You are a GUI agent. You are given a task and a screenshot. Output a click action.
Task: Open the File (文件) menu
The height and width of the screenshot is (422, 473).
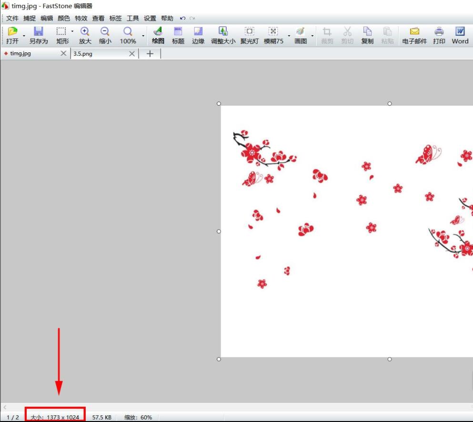coord(12,19)
